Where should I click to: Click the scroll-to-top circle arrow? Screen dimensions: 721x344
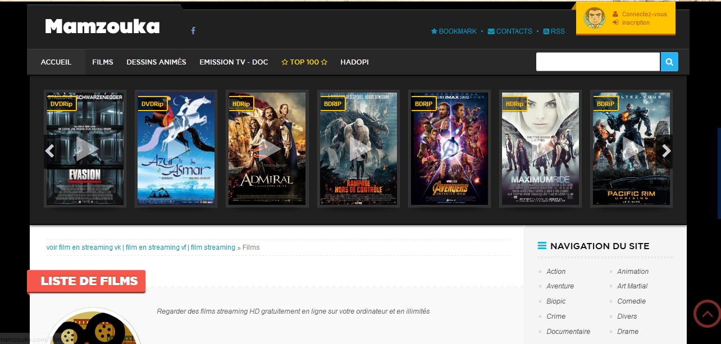(x=708, y=314)
